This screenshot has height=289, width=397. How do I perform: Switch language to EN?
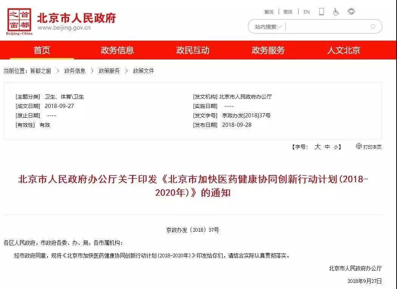(x=306, y=12)
